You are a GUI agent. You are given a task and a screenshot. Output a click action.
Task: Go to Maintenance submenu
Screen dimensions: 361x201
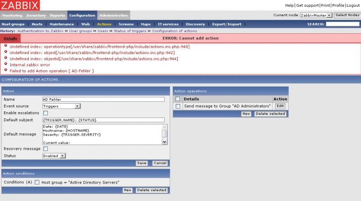(62, 24)
